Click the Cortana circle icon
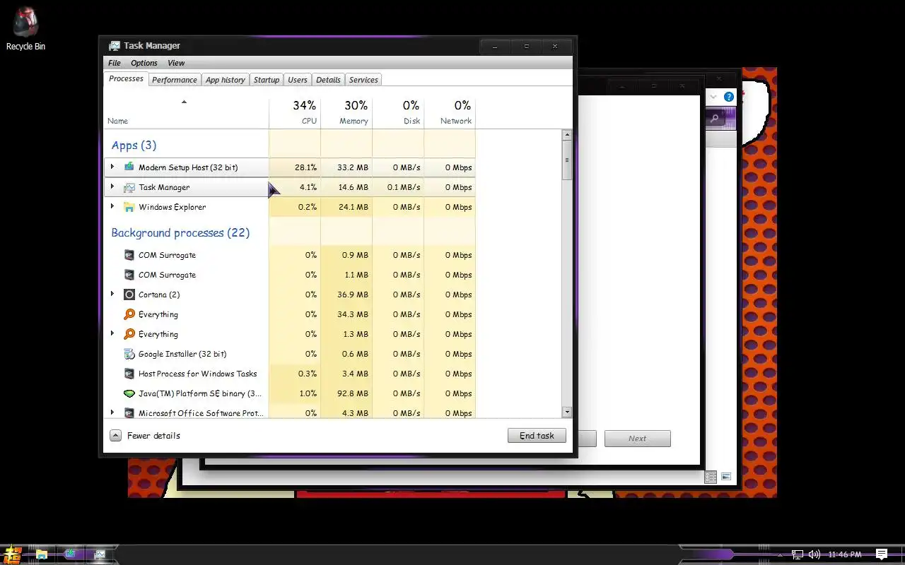This screenshot has width=905, height=565. [129, 295]
